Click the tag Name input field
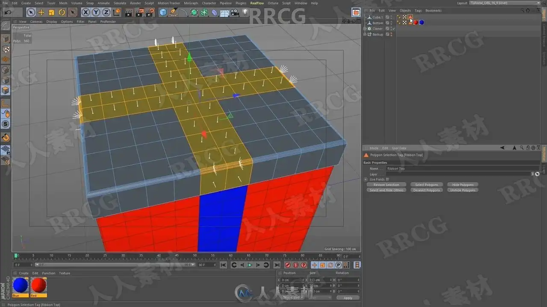This screenshot has height=307, width=547. click(462, 168)
